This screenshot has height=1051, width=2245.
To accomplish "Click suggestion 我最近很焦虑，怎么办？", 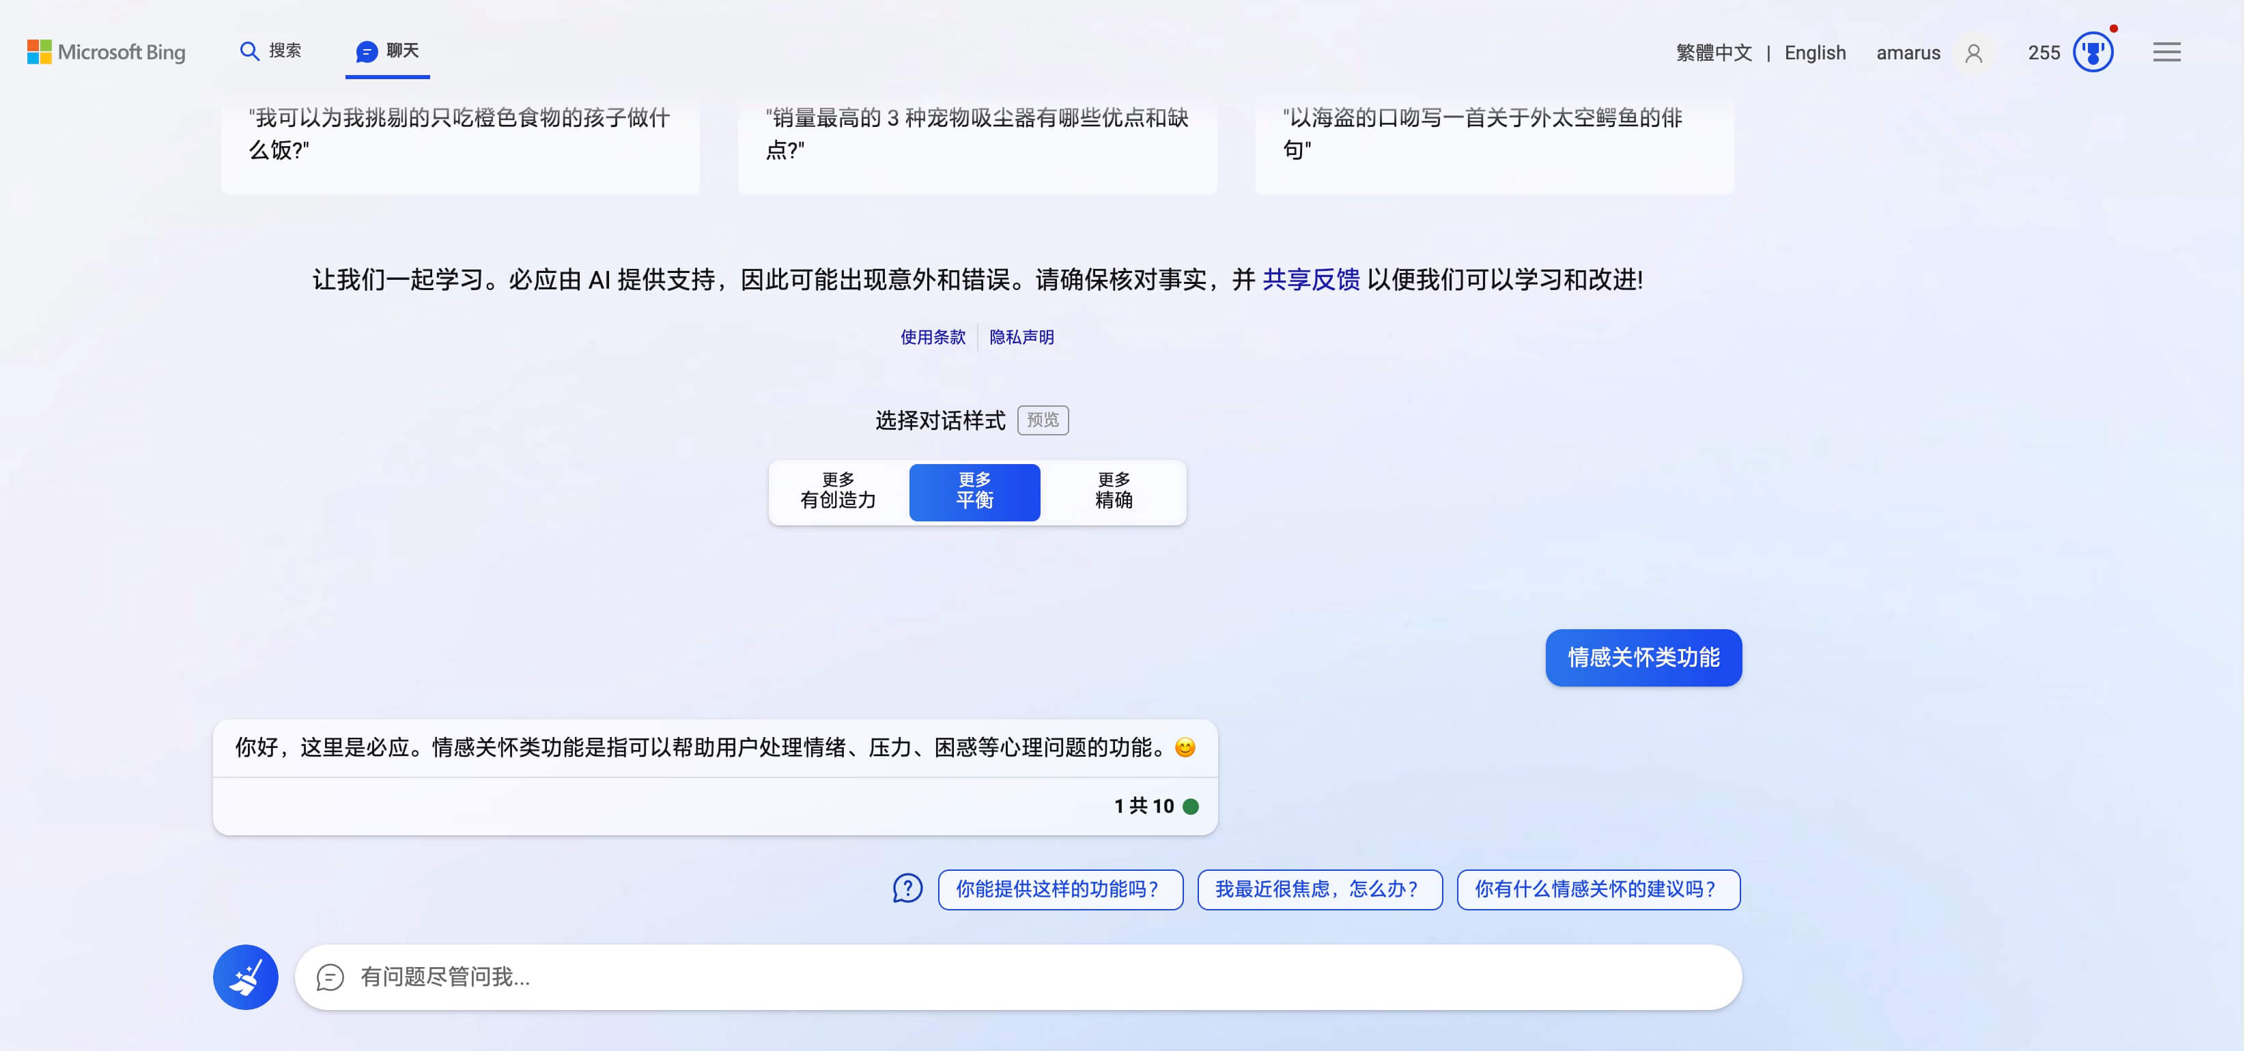I will point(1319,889).
